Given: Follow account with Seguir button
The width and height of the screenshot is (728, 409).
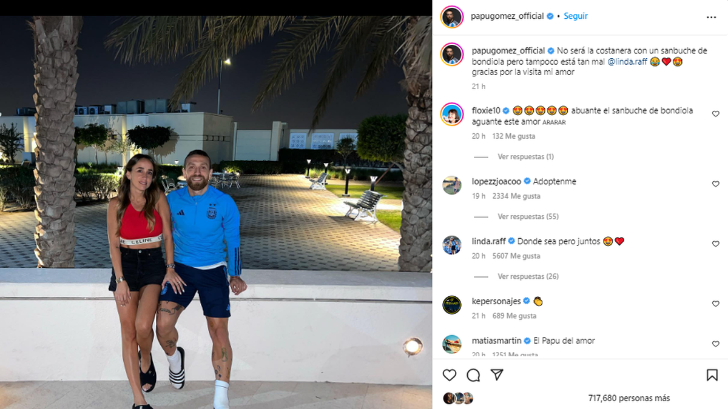Looking at the screenshot, I should 575,16.
